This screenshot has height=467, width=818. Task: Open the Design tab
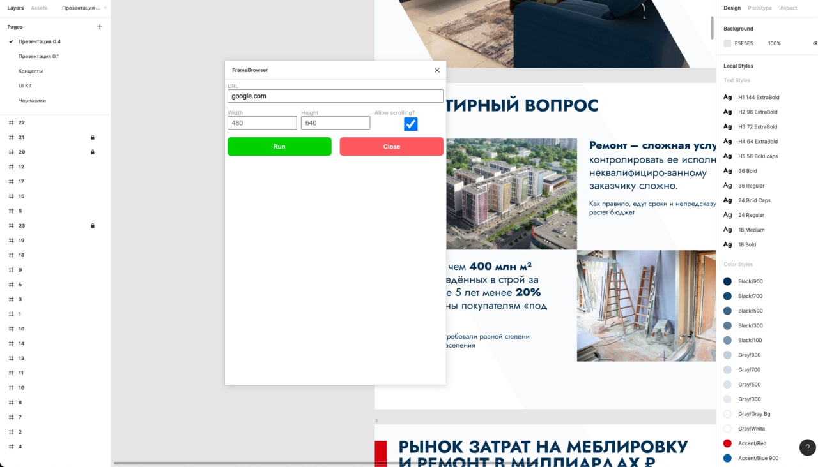(732, 8)
